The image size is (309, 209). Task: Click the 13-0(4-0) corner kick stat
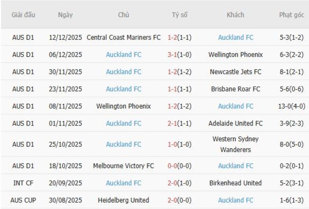coord(291,106)
